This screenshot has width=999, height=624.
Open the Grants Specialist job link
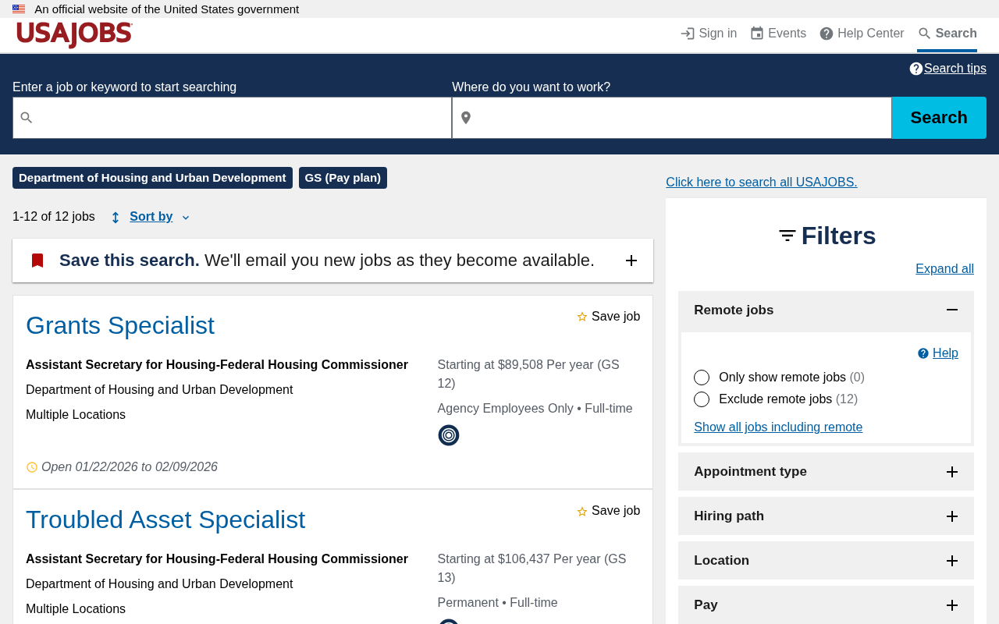120,325
